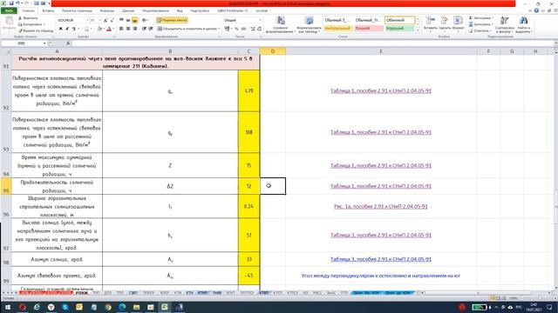Expand the cell styles gallery
Image resolution: width=558 pixels, height=313 pixels.
(418, 31)
